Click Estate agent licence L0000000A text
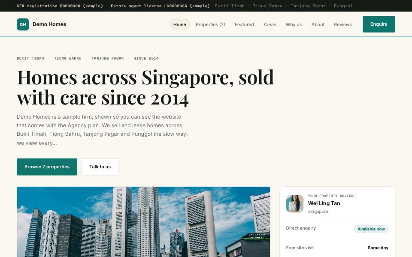Image resolution: width=412 pixels, height=257 pixels. pos(160,6)
